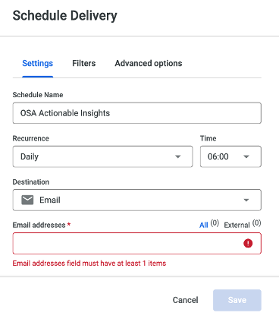This screenshot has height=322, width=279.
Task: Edit the Schedule Name input field
Action: coord(137,113)
